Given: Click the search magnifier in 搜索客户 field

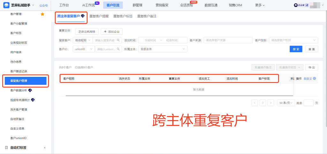Looking at the screenshot, I should [118, 40].
